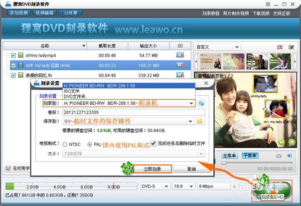Select the first menu template thumbnail

tap(211, 61)
